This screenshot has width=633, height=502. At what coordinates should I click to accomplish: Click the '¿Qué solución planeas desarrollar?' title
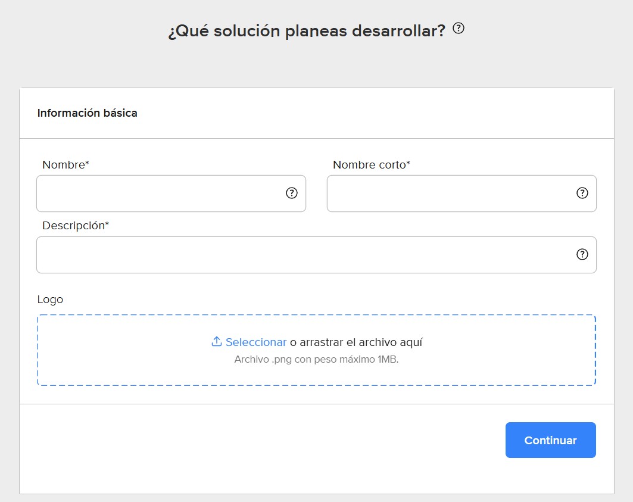pos(307,31)
